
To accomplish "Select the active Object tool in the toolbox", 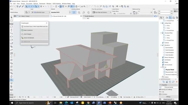I will click(x=11, y=80).
